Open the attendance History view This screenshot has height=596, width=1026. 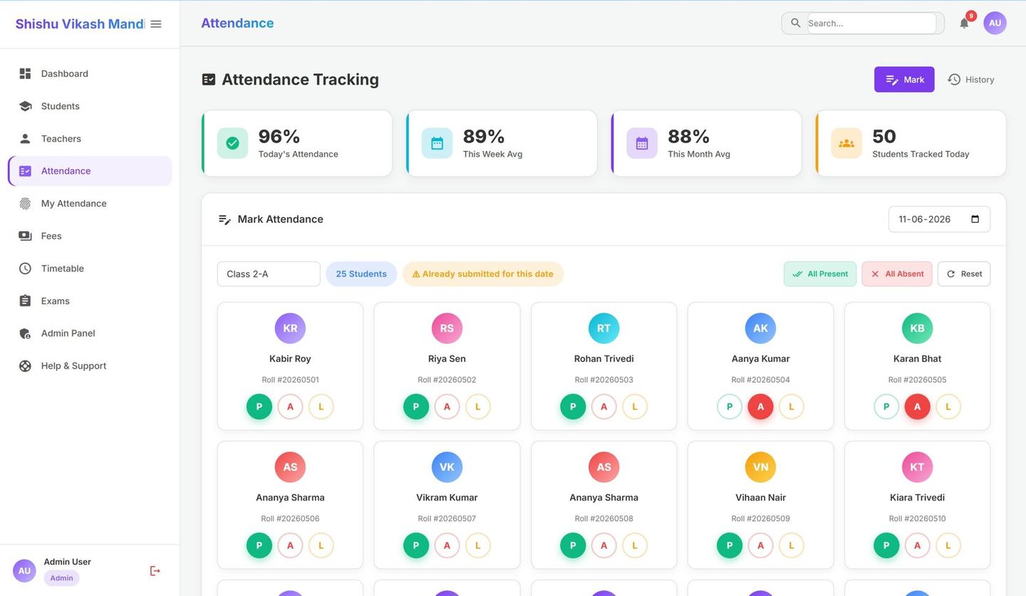pos(970,80)
